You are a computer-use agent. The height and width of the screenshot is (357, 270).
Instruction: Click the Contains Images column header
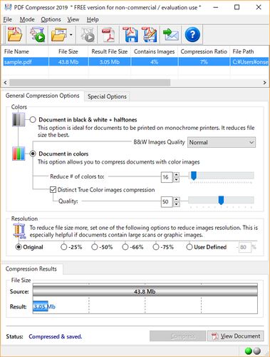coord(154,51)
